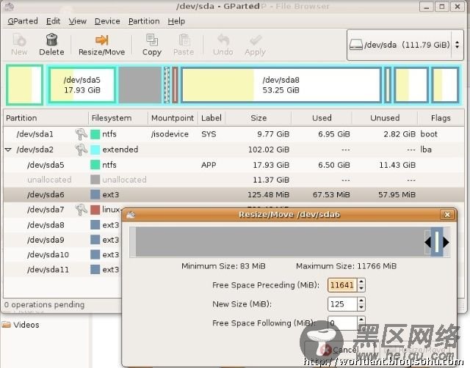This screenshot has width=470, height=368.
Task: Open the GParted menu
Action: [23, 21]
